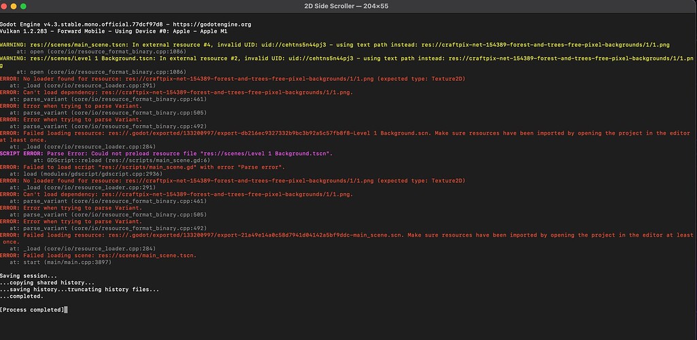Click the "...completed." line

pos(22,296)
